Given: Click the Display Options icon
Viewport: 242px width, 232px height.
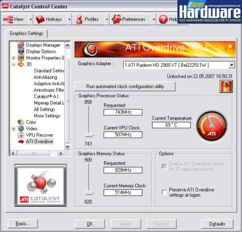Looking at the screenshot, I should (21, 51).
